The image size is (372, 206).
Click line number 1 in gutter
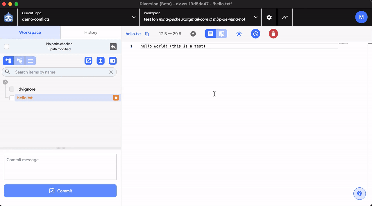point(131,46)
